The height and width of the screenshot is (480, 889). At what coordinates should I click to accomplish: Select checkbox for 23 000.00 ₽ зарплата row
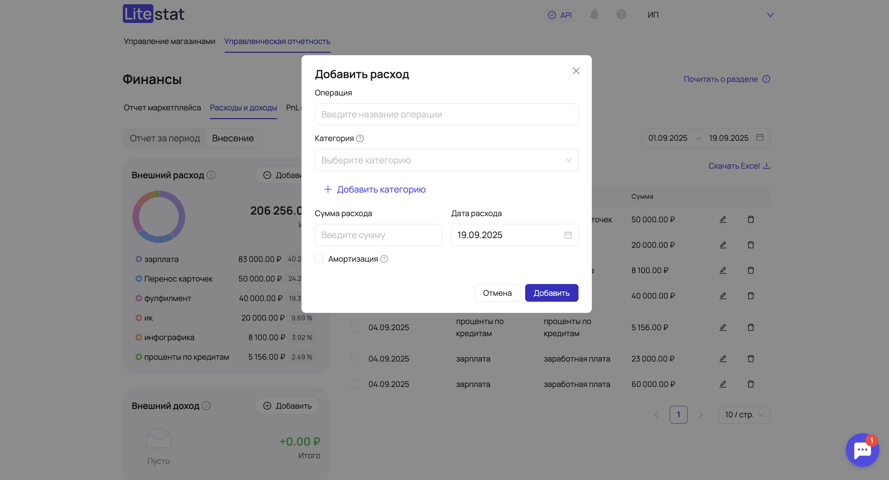[x=355, y=359]
